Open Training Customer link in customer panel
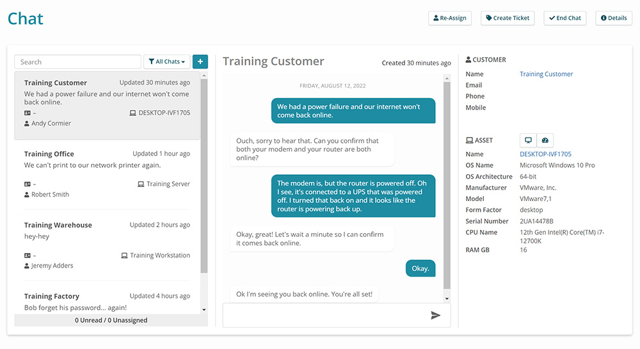Screen dimensions: 640x349 tap(546, 74)
